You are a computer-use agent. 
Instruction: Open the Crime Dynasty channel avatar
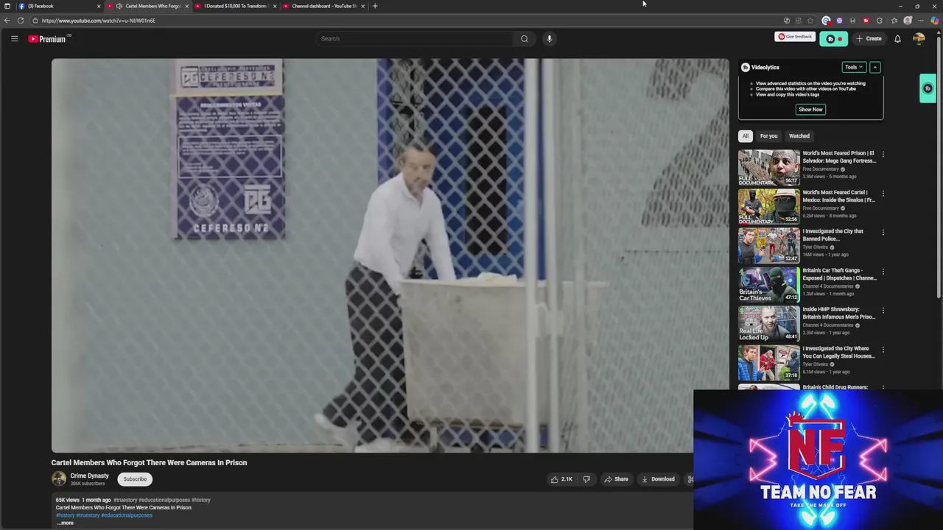coord(58,479)
